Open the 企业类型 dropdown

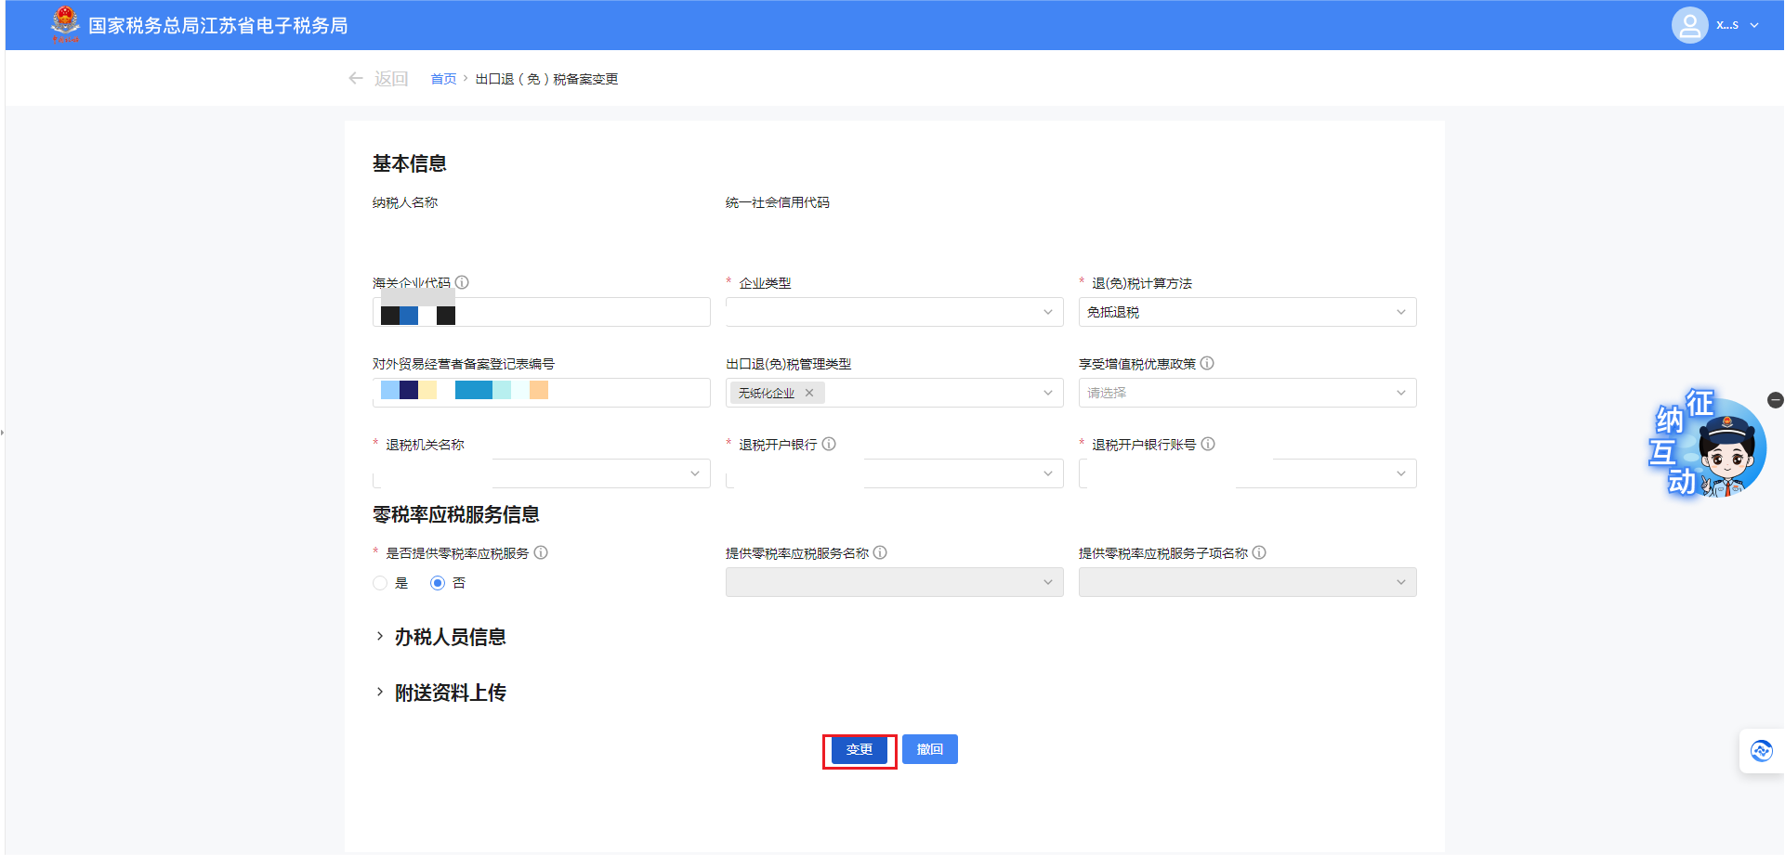point(894,312)
